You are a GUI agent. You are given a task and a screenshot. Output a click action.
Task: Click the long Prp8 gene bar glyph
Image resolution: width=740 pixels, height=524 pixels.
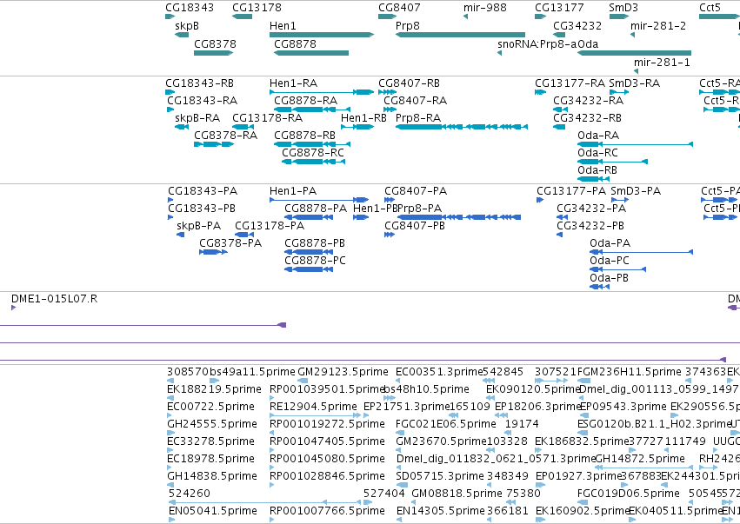tap(460, 35)
